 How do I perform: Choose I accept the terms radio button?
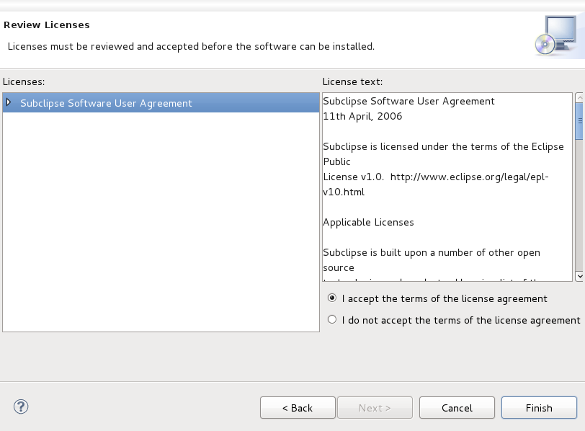coord(331,298)
